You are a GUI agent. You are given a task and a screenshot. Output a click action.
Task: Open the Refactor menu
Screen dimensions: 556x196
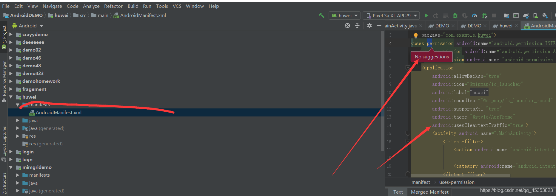tap(113, 6)
